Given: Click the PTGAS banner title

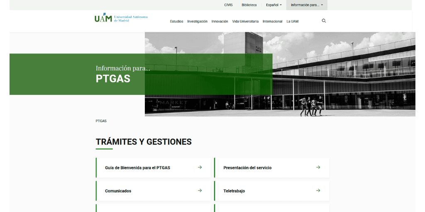Looking at the screenshot, I should tap(113, 79).
